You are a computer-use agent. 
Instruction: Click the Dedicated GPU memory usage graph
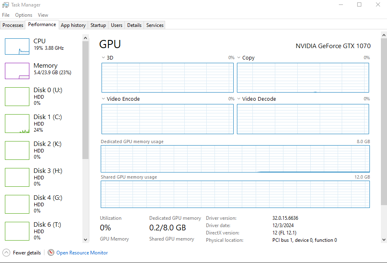pos(235,159)
